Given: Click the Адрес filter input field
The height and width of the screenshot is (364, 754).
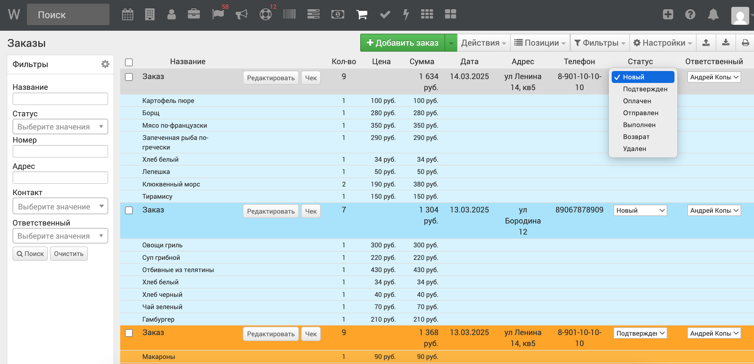Looking at the screenshot, I should [60, 178].
